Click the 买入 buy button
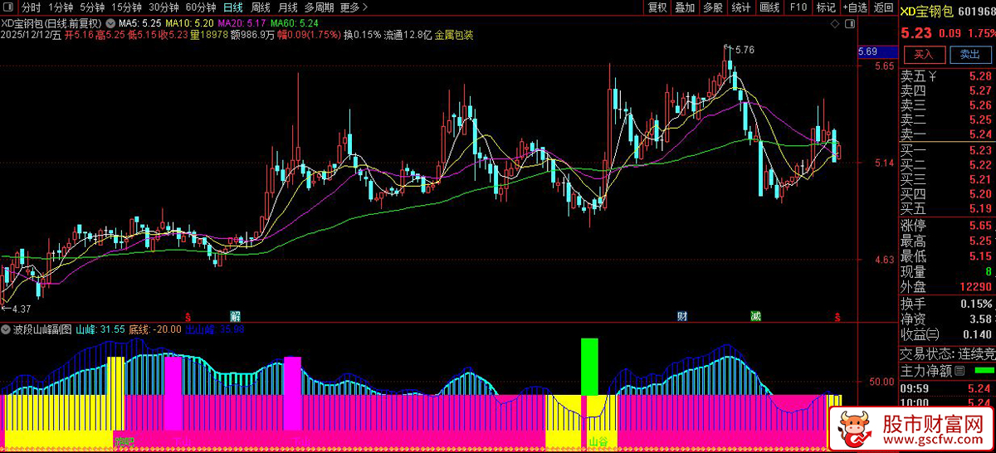 tap(924, 55)
